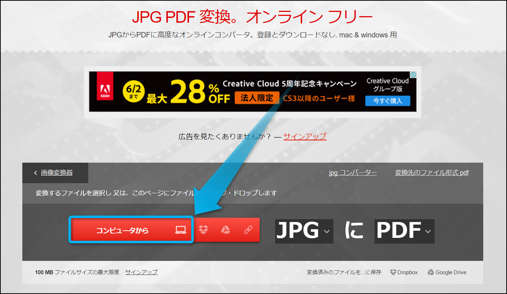Image resolution: width=507 pixels, height=294 pixels.
Task: Save converted files to Dropbox at bottom
Action: pos(404,272)
